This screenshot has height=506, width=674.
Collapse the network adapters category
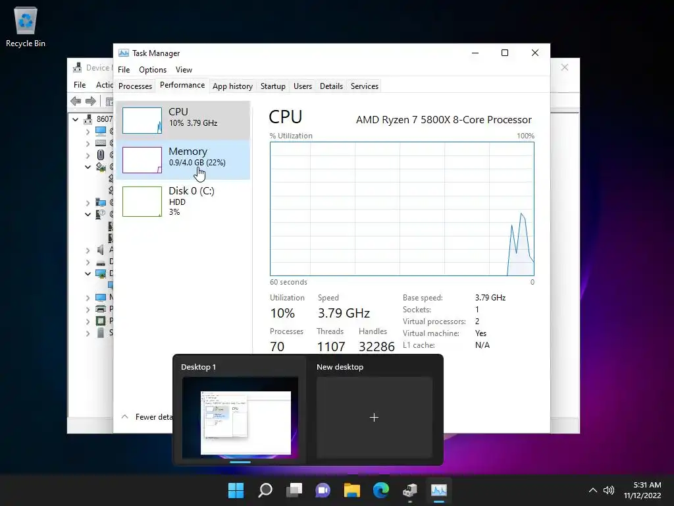[88, 167]
